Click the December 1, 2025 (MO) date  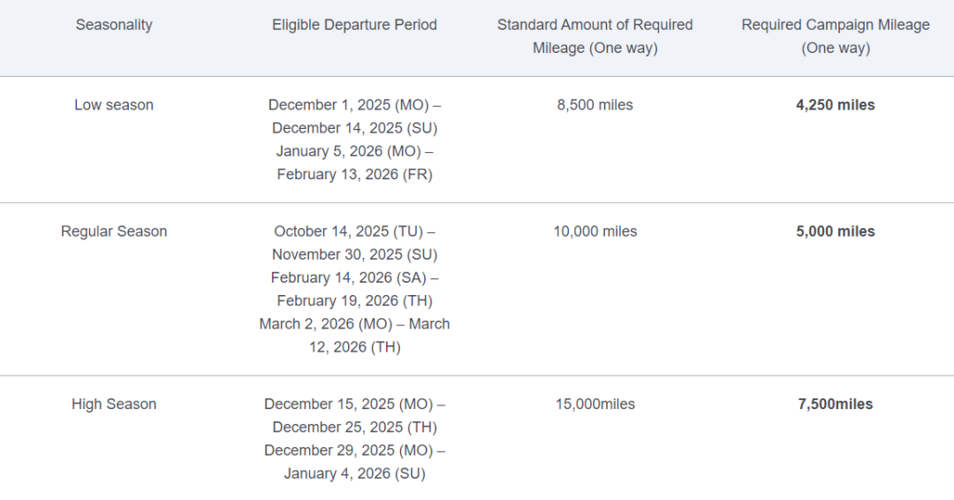348,104
